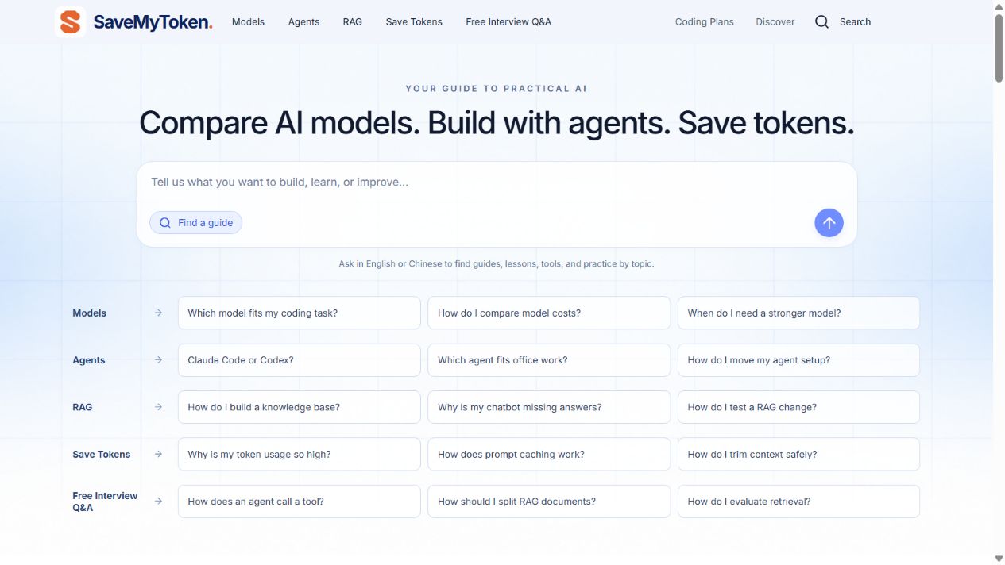Focus the 'Tell us what you want' prompt field
This screenshot has width=1005, height=565.
(x=497, y=183)
